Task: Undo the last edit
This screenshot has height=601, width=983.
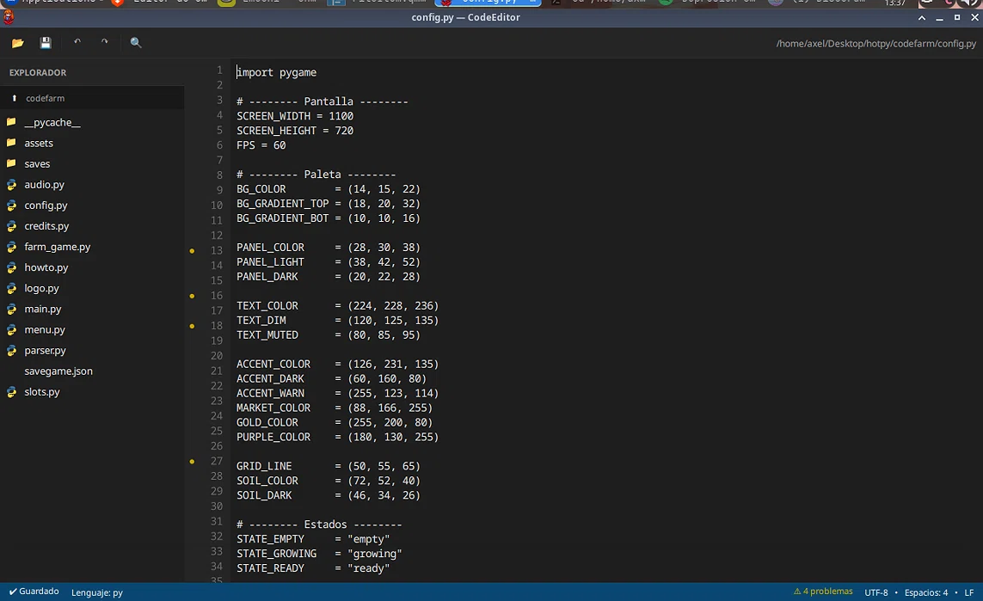Action: [77, 42]
